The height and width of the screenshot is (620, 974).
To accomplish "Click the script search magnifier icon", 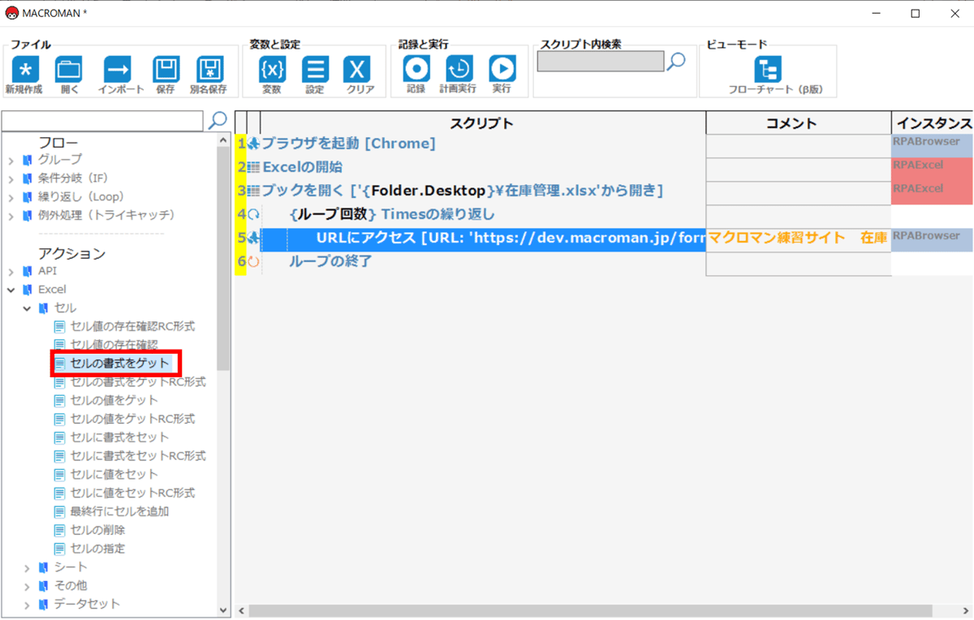I will click(x=676, y=62).
